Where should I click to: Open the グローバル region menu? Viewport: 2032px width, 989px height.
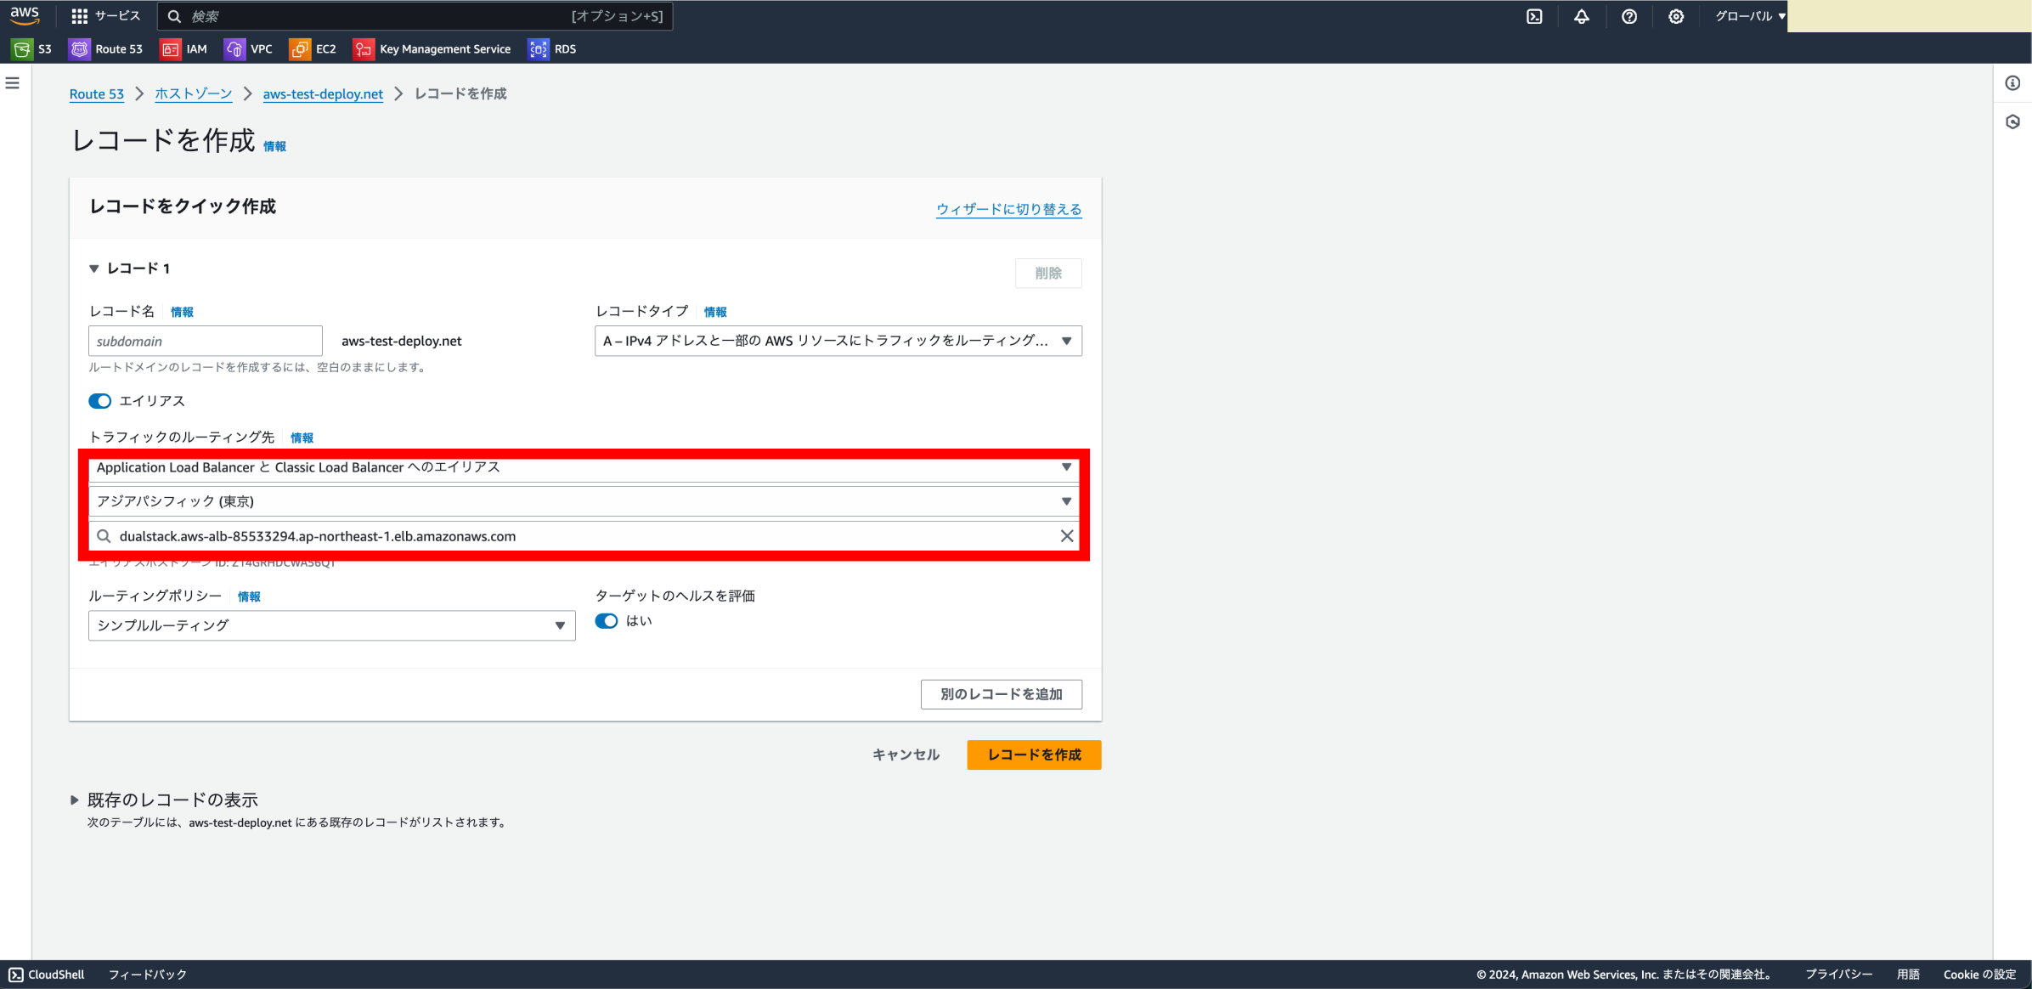tap(1750, 16)
